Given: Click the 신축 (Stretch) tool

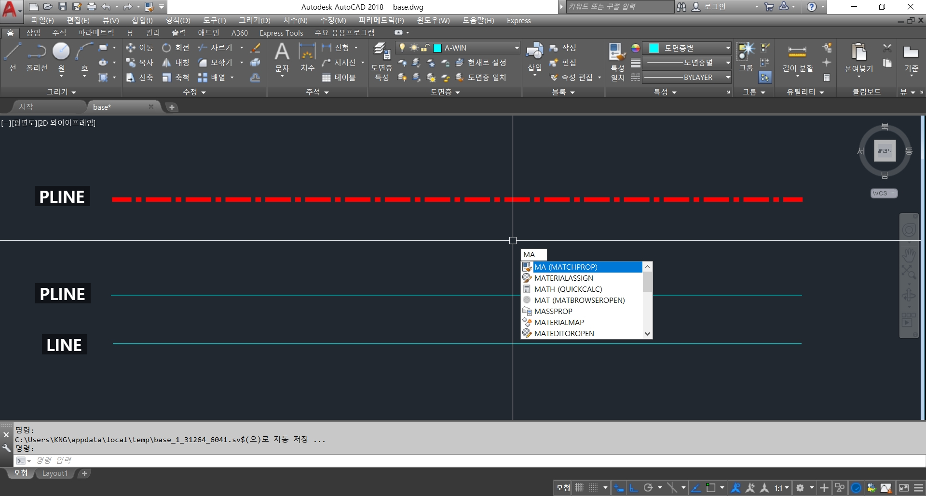Looking at the screenshot, I should (x=139, y=78).
